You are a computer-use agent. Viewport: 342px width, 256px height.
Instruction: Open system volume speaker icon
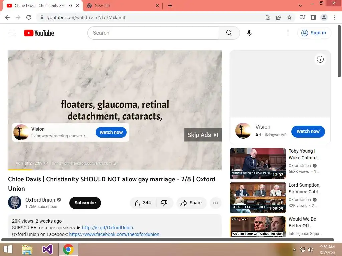[310, 249]
